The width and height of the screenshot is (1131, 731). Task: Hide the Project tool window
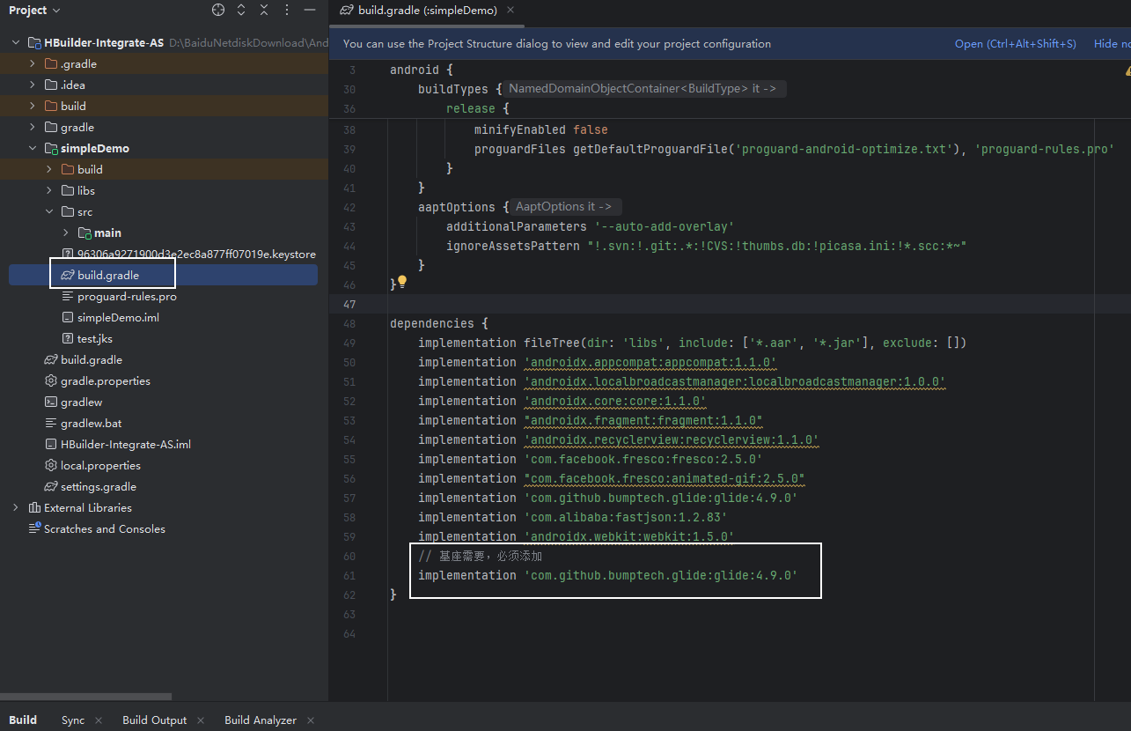308,10
